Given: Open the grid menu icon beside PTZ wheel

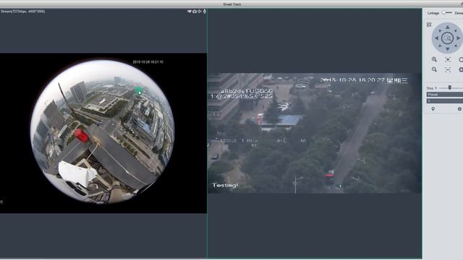Looking at the screenshot, I should [x=429, y=25].
